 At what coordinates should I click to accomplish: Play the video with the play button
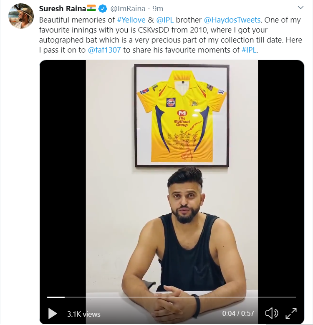[x=53, y=313]
